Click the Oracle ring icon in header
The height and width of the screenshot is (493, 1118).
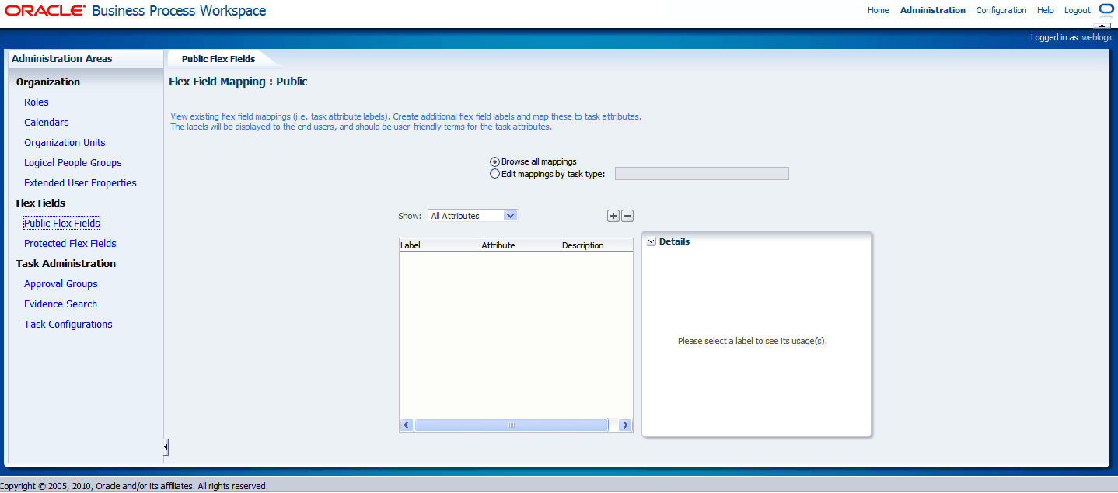1106,10
